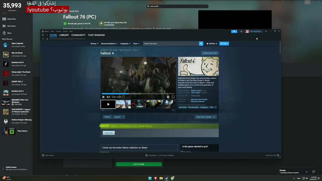Screen dimensions: 322x181
Task: Expand the Categories dropdown
Action: (125, 43)
